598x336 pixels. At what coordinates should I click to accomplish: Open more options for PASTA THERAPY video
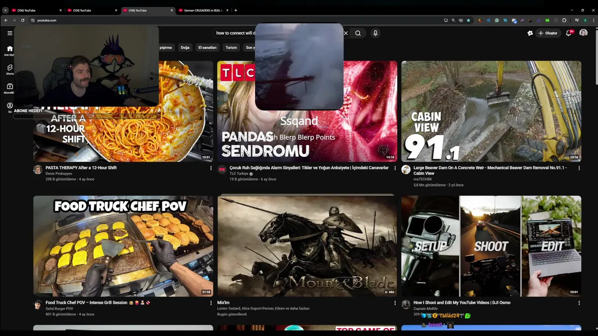pyautogui.click(x=211, y=168)
